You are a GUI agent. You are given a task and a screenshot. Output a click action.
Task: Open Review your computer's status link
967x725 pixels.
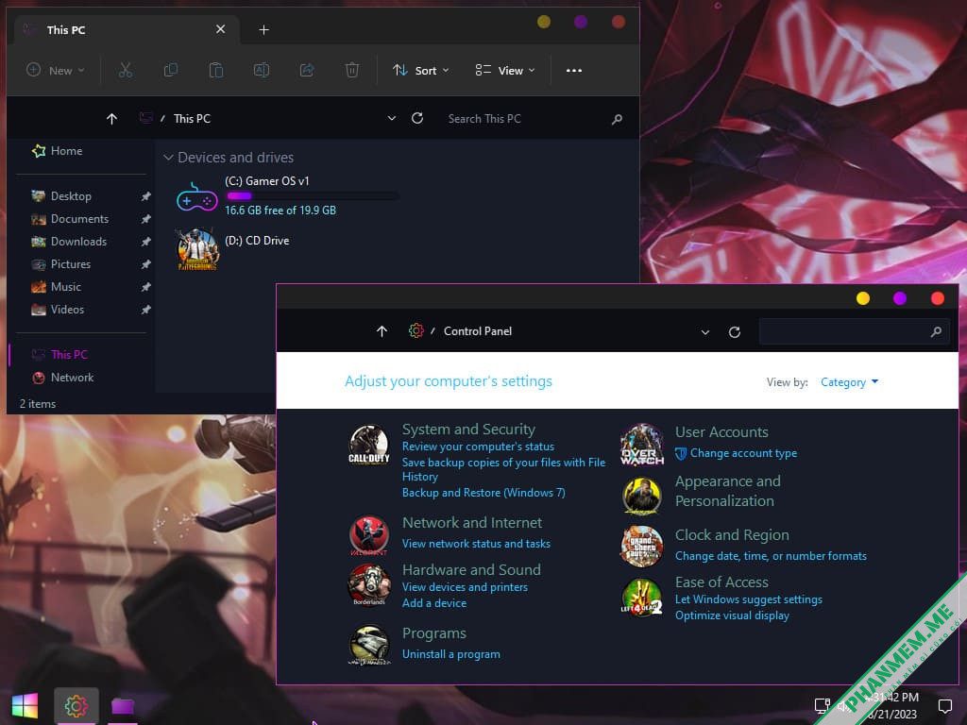tap(478, 447)
